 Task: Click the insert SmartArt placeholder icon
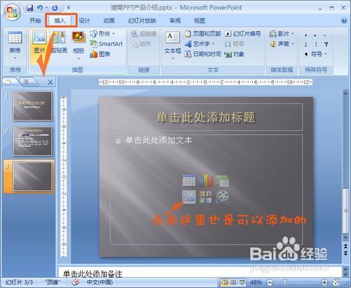coord(223,181)
